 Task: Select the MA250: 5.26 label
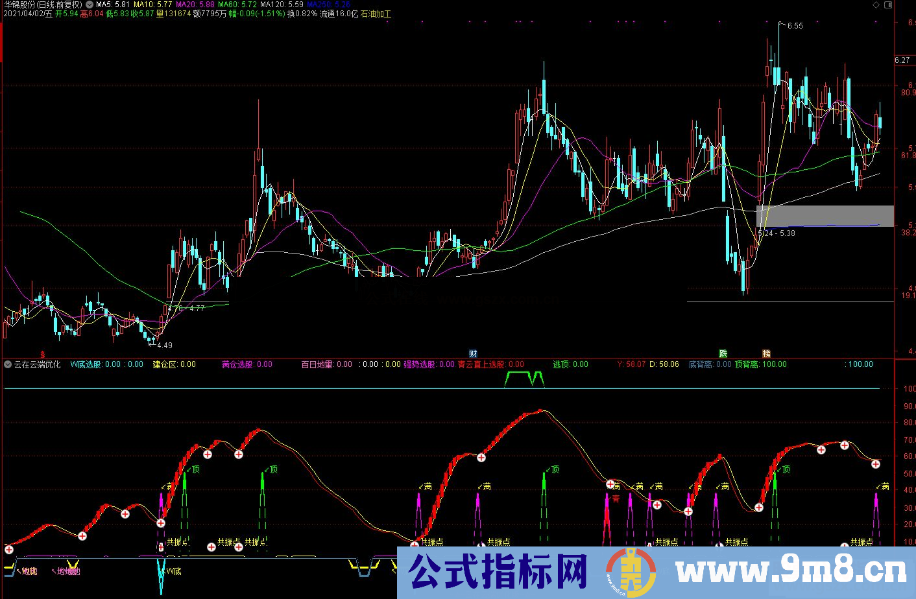329,5
